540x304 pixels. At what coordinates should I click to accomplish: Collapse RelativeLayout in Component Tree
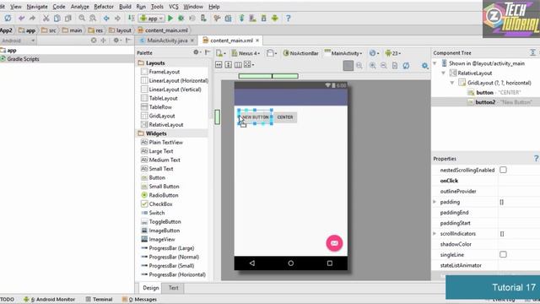coord(444,73)
